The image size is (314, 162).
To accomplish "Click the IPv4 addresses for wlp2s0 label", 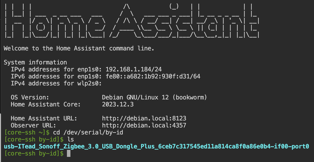I will 56,83.
